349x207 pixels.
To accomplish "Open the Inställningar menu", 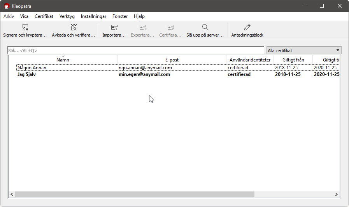I will coord(93,16).
